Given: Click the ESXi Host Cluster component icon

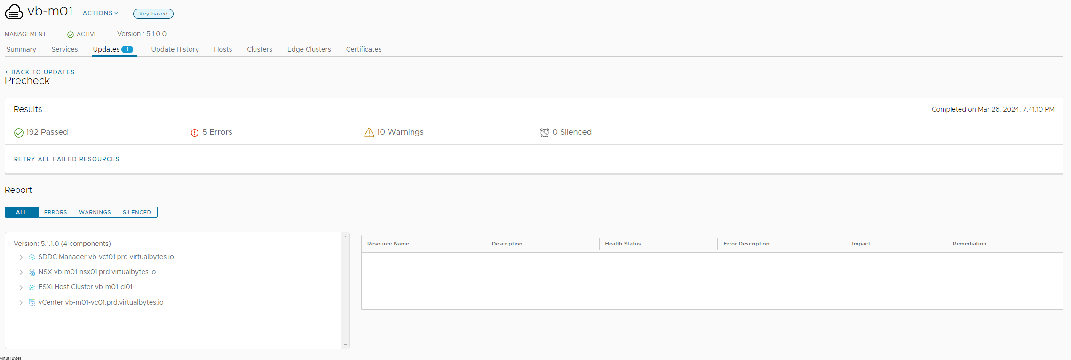Looking at the screenshot, I should [x=32, y=287].
